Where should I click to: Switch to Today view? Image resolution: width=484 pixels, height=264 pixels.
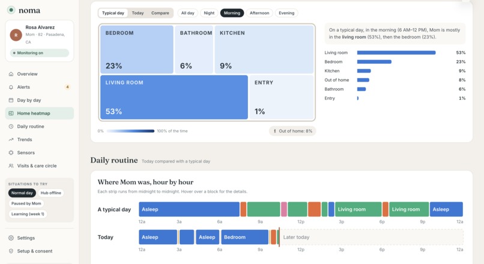[x=138, y=13]
